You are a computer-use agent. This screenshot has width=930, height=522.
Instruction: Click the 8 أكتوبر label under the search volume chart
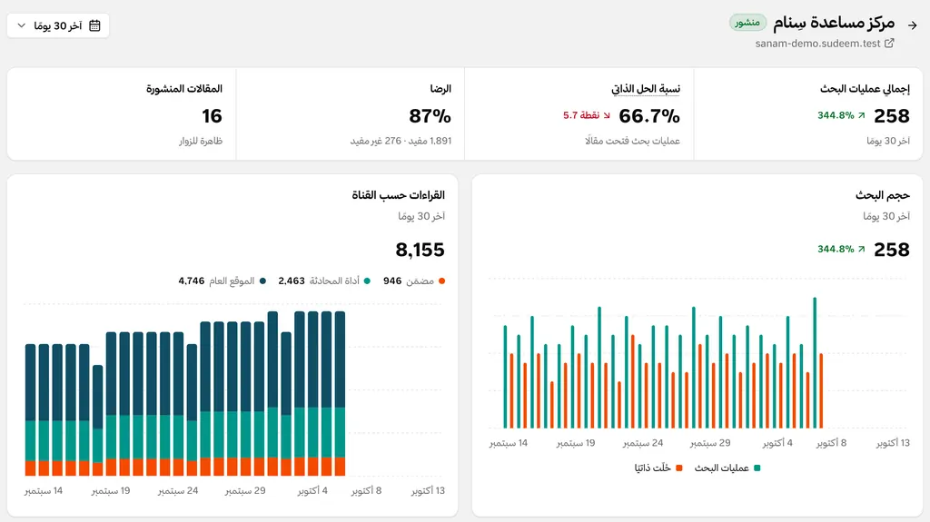click(x=832, y=443)
